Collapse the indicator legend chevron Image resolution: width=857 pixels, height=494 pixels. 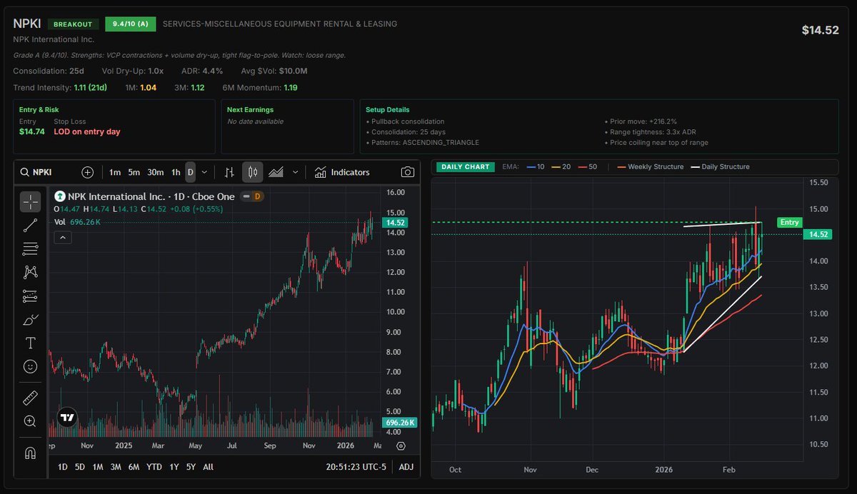[62, 238]
